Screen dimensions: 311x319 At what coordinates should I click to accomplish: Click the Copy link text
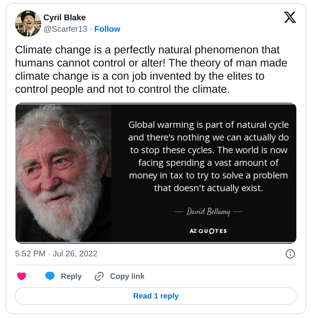pos(127,276)
